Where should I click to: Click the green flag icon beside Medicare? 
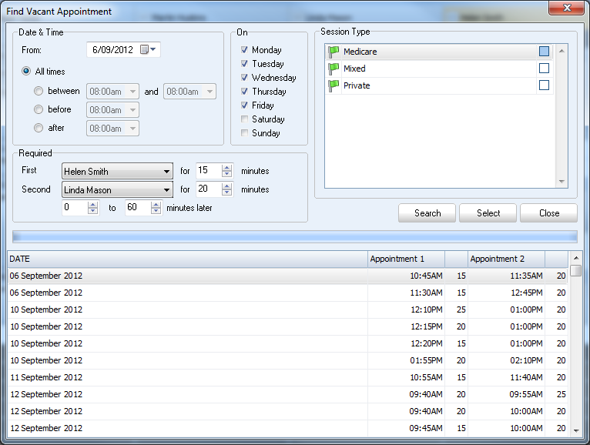coord(334,52)
